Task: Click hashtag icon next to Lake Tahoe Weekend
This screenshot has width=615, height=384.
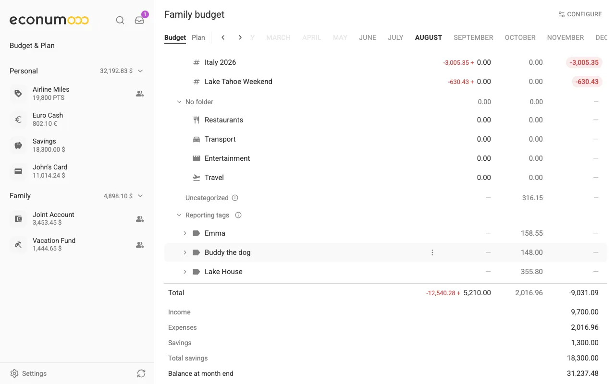Action: point(196,82)
